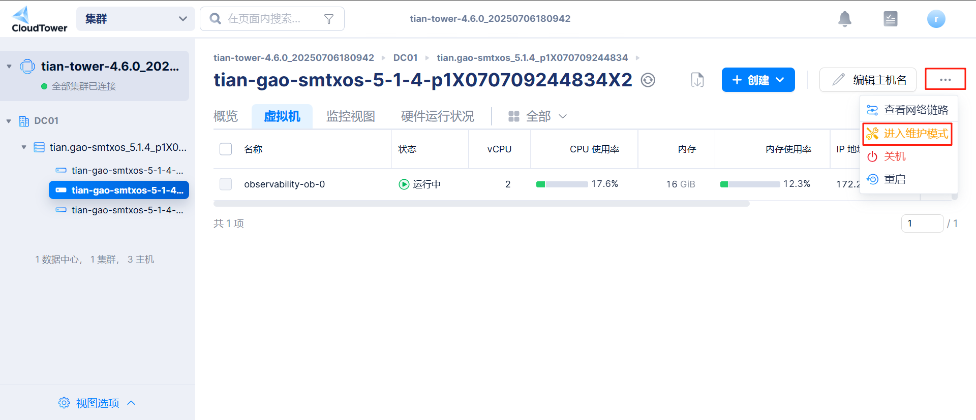Toggle the select-all checkbox in table header
976x420 pixels.
tap(226, 149)
